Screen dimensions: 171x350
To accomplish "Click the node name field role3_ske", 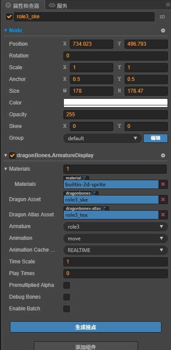I will [x=84, y=17].
